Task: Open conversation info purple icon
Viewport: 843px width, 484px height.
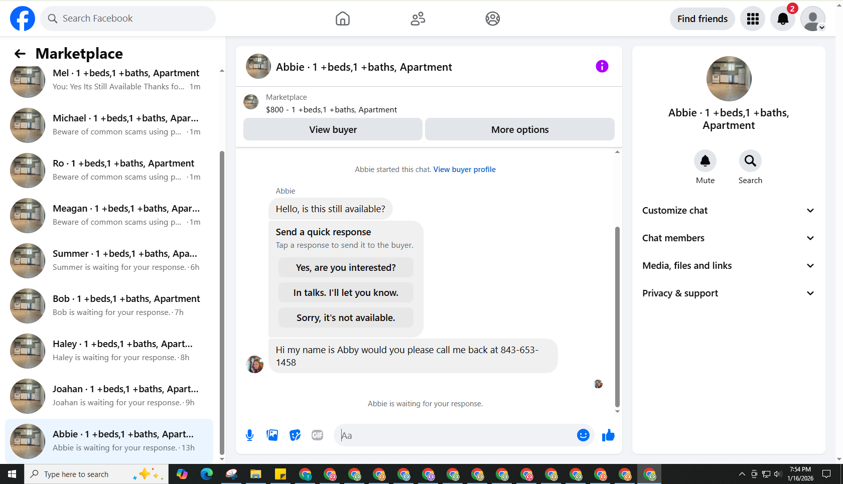Action: tap(602, 66)
